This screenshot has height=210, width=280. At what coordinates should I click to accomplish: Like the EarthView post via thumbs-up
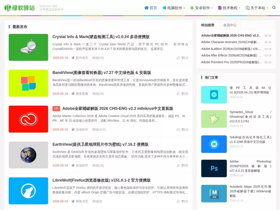coord(182,165)
